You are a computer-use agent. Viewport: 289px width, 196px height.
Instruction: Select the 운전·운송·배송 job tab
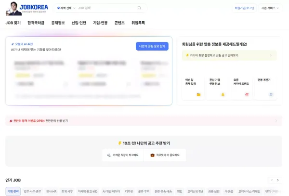[163, 191]
